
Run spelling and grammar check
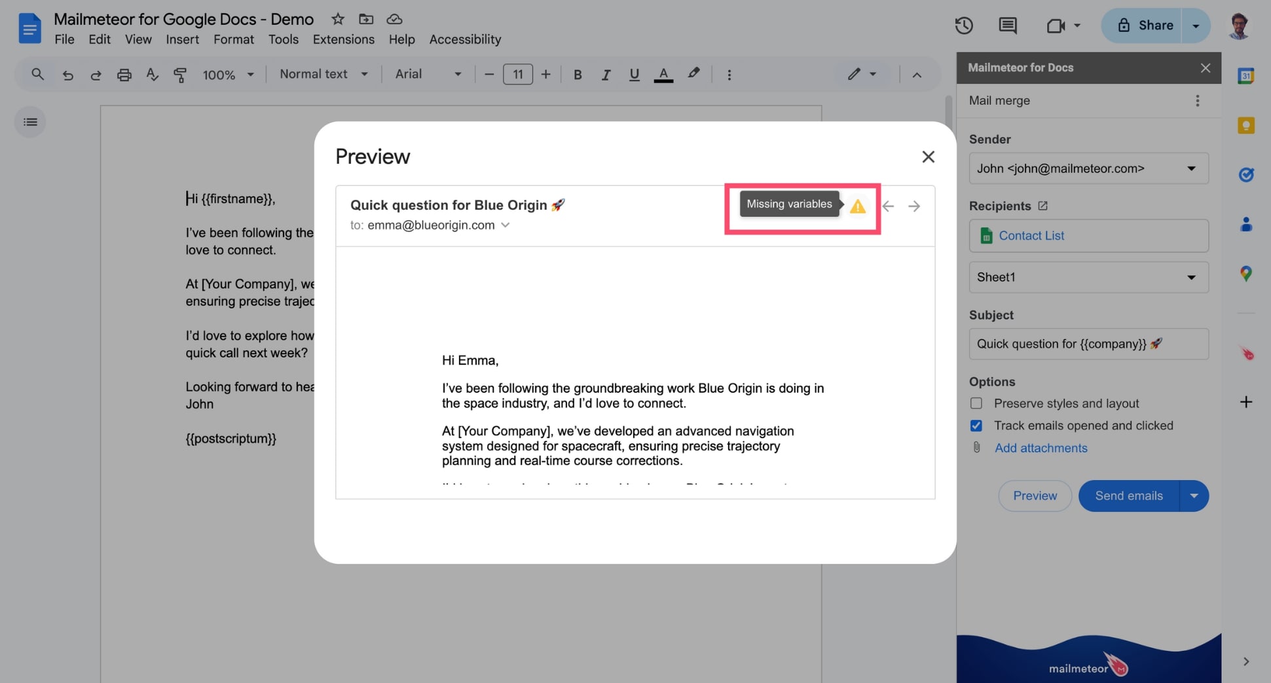pyautogui.click(x=152, y=75)
